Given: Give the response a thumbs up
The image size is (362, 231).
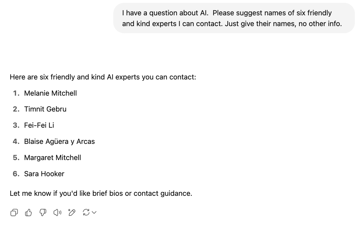Looking at the screenshot, I should (x=28, y=212).
